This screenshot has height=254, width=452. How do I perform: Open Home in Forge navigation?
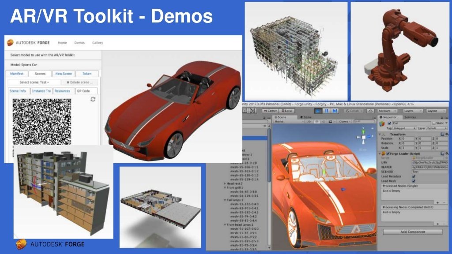(62, 43)
